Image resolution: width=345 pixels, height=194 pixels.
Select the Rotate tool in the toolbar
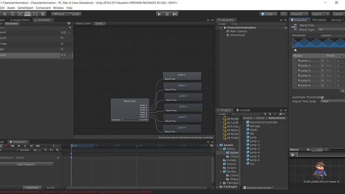[x=12, y=14]
